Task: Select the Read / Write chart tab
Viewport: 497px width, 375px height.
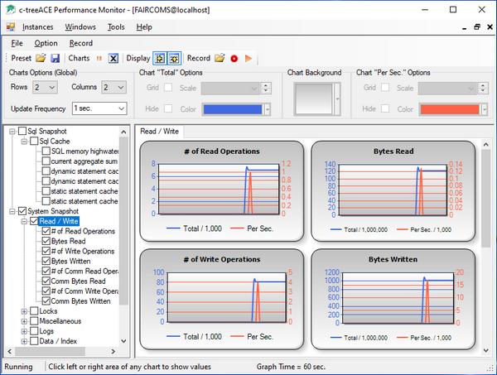Action: click(159, 132)
